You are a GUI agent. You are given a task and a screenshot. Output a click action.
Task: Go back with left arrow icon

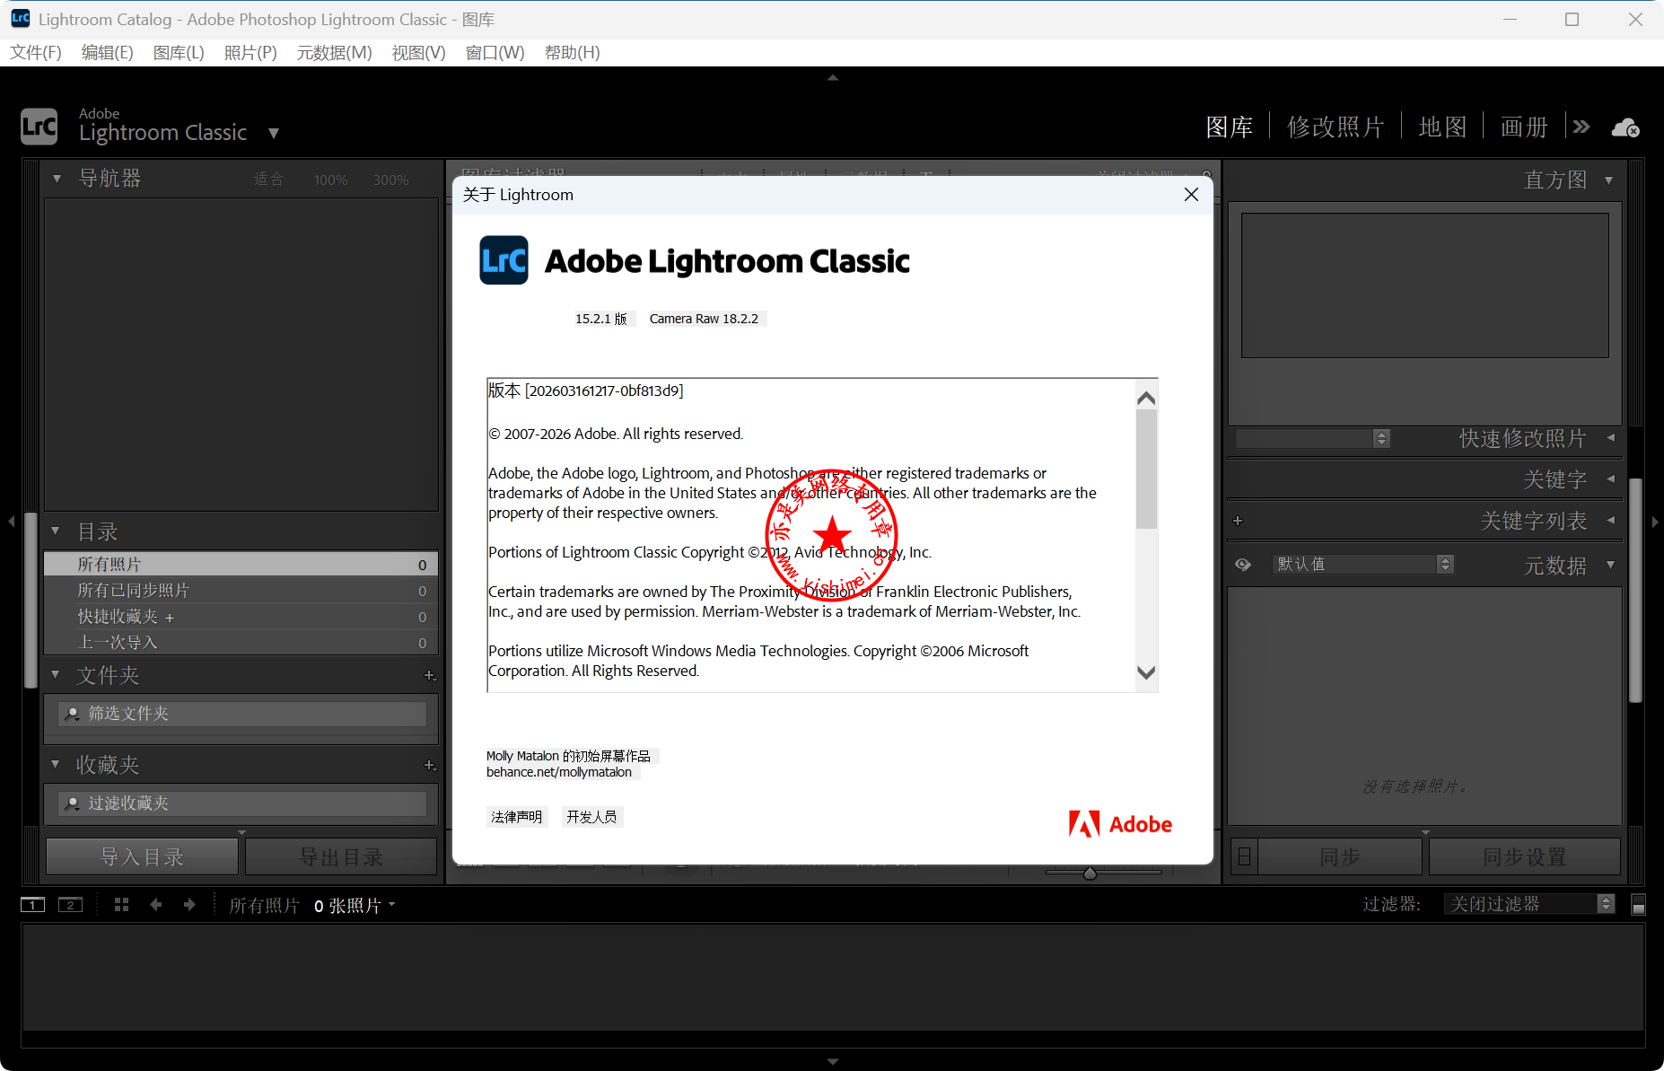[156, 905]
